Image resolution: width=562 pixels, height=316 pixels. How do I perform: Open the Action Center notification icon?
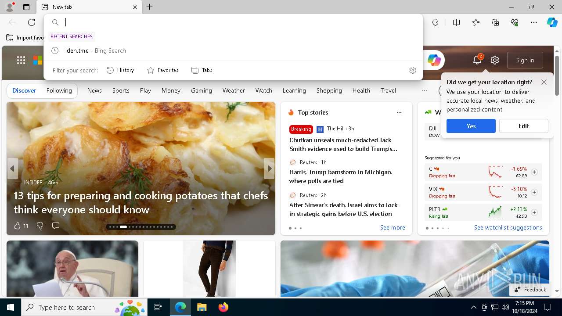(548, 307)
